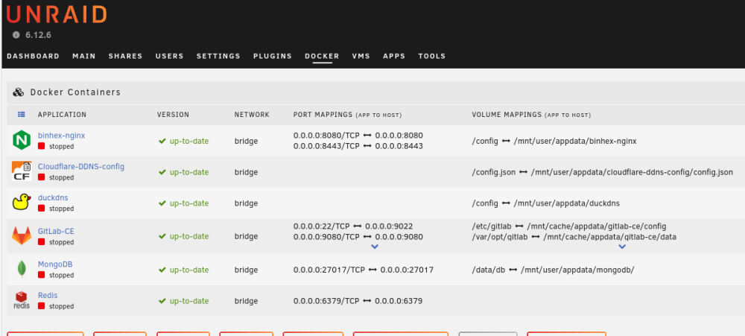Click the 6.12.6 version number

pos(38,35)
